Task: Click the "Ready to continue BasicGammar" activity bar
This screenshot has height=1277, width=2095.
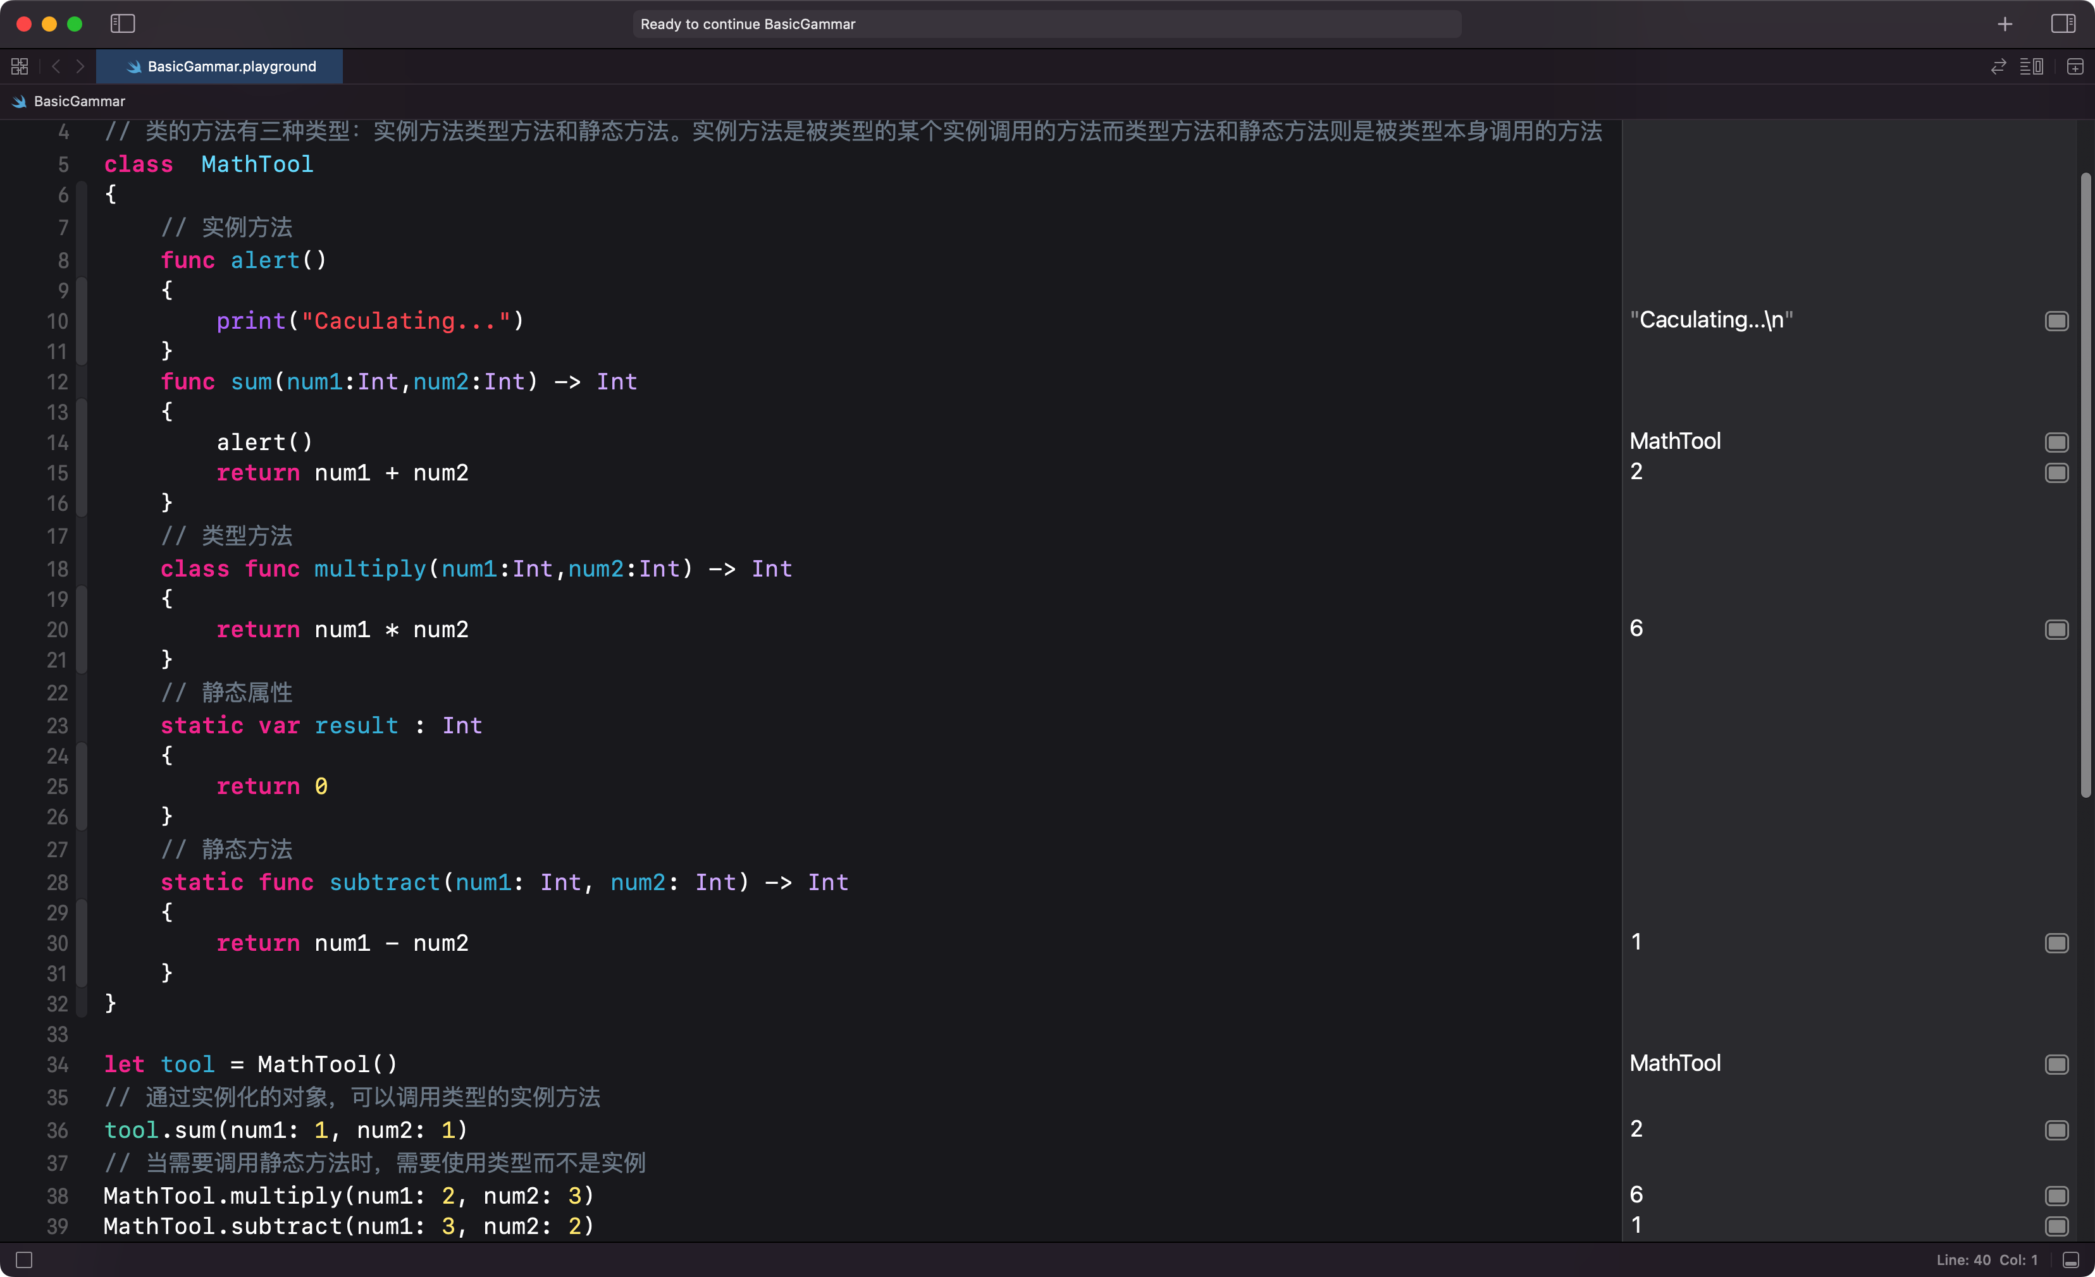Action: pyautogui.click(x=1047, y=24)
